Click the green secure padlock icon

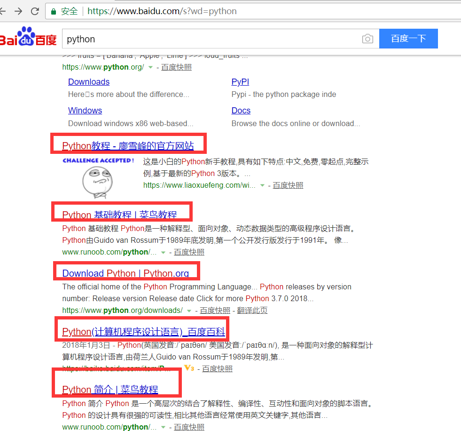(x=54, y=11)
